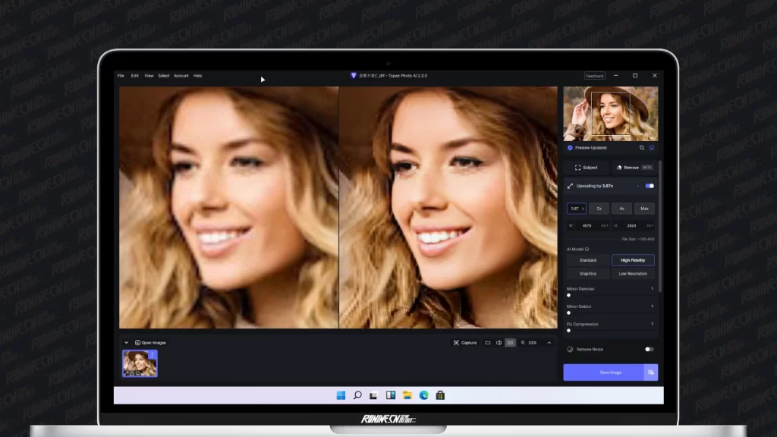Click the AI Model info icon
The image size is (777, 437).
[x=587, y=249]
